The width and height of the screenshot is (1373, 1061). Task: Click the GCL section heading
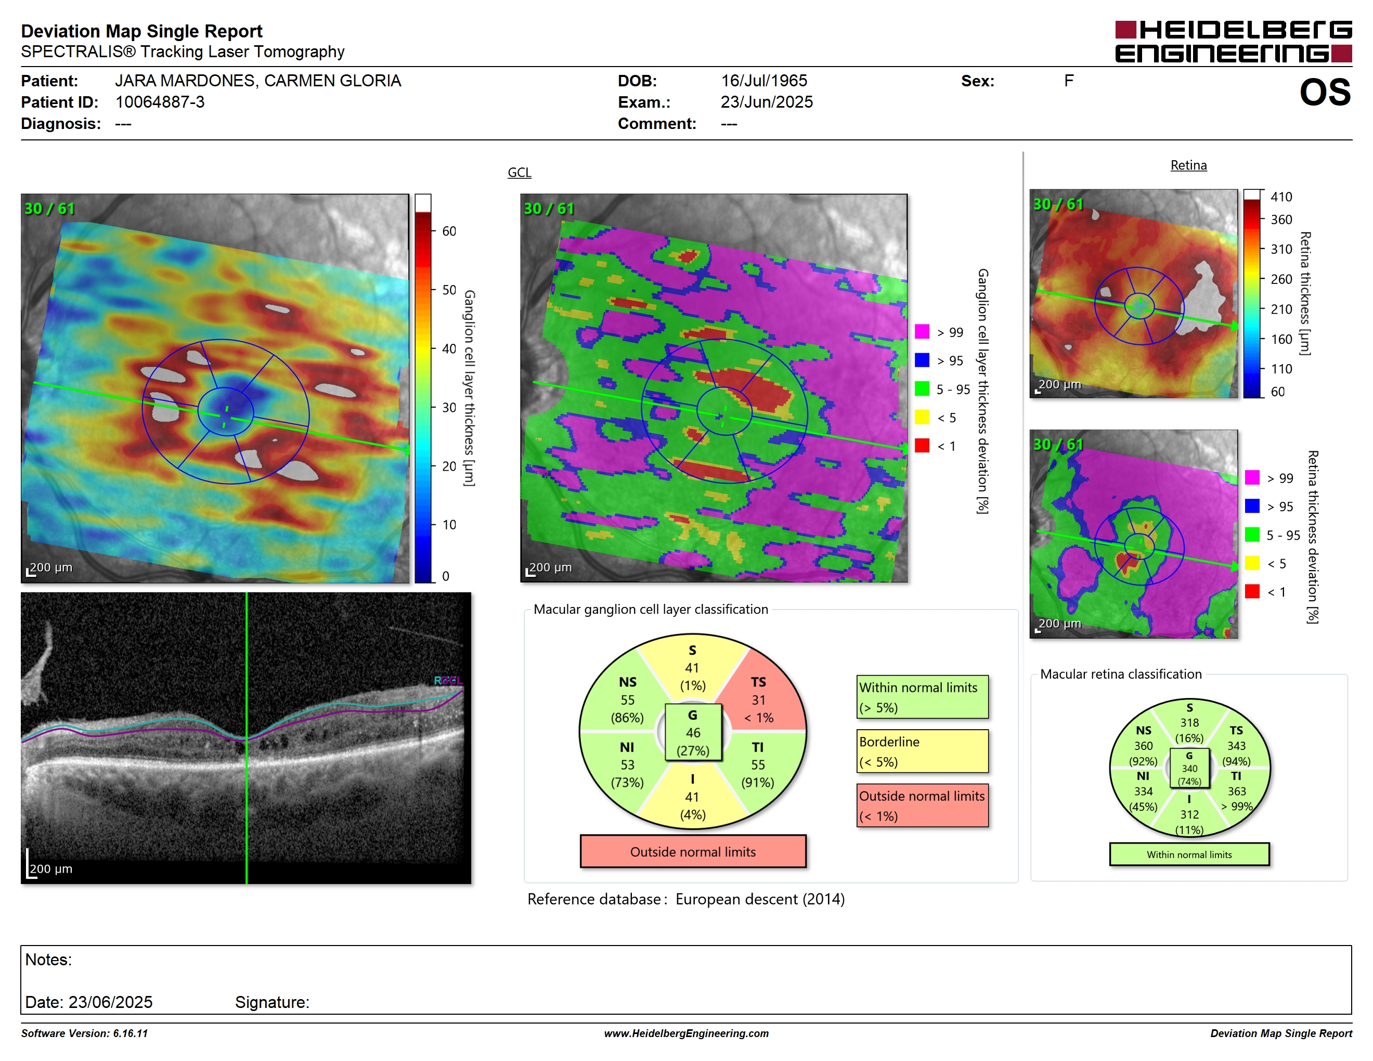click(519, 172)
